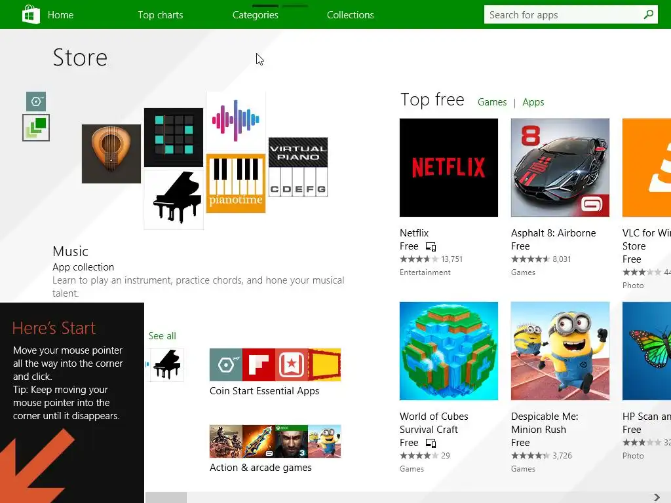This screenshot has height=503, width=671.
Task: Click the Minion Rush rating 3,726
Action: pyautogui.click(x=562, y=456)
